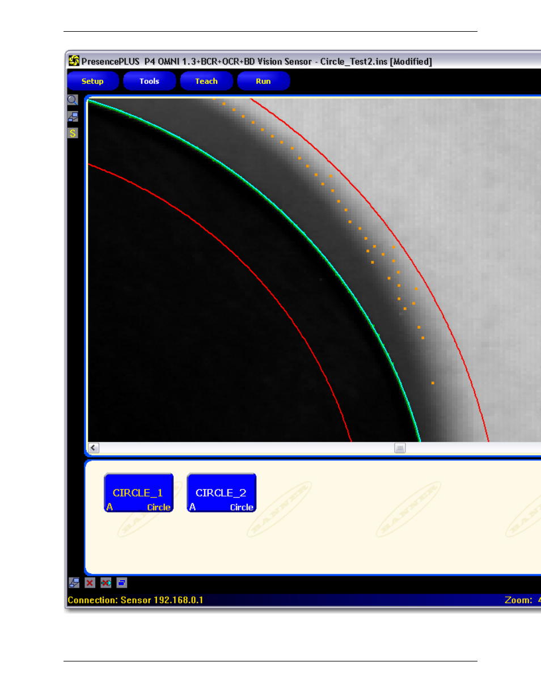Click the horizontal scrollbar left arrow
The height and width of the screenshot is (700, 541).
(94, 448)
